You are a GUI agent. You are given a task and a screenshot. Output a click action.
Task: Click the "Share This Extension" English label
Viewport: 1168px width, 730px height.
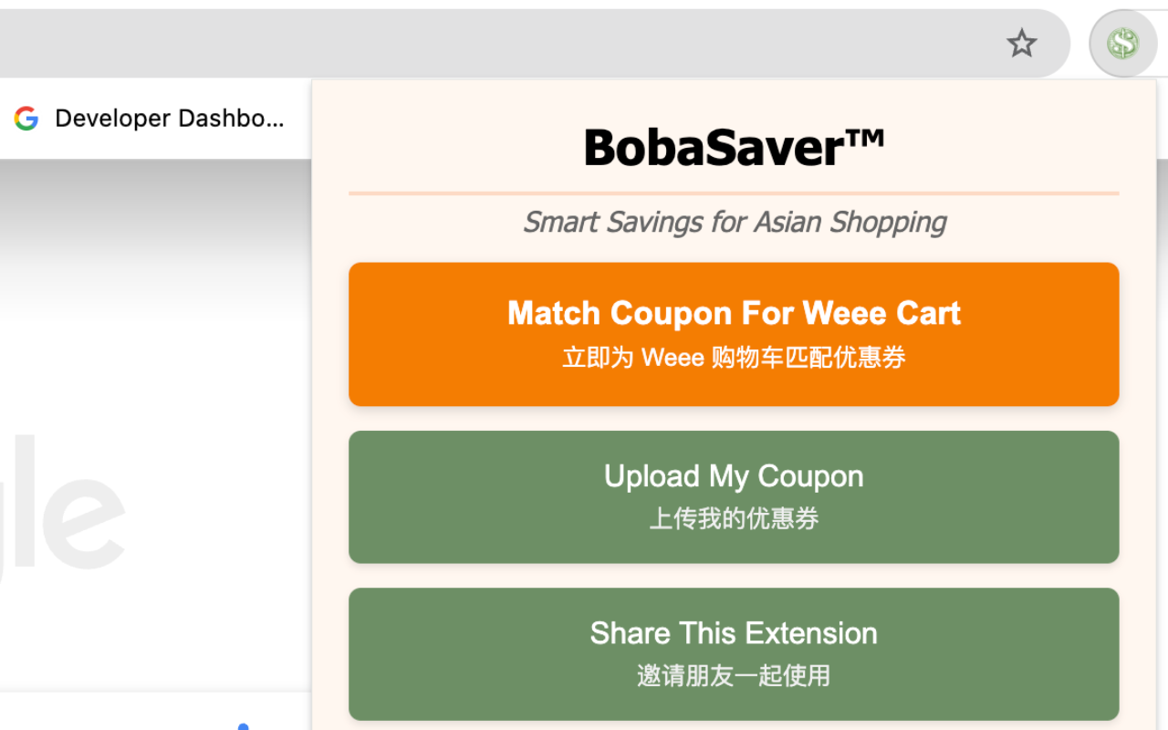[x=734, y=633]
